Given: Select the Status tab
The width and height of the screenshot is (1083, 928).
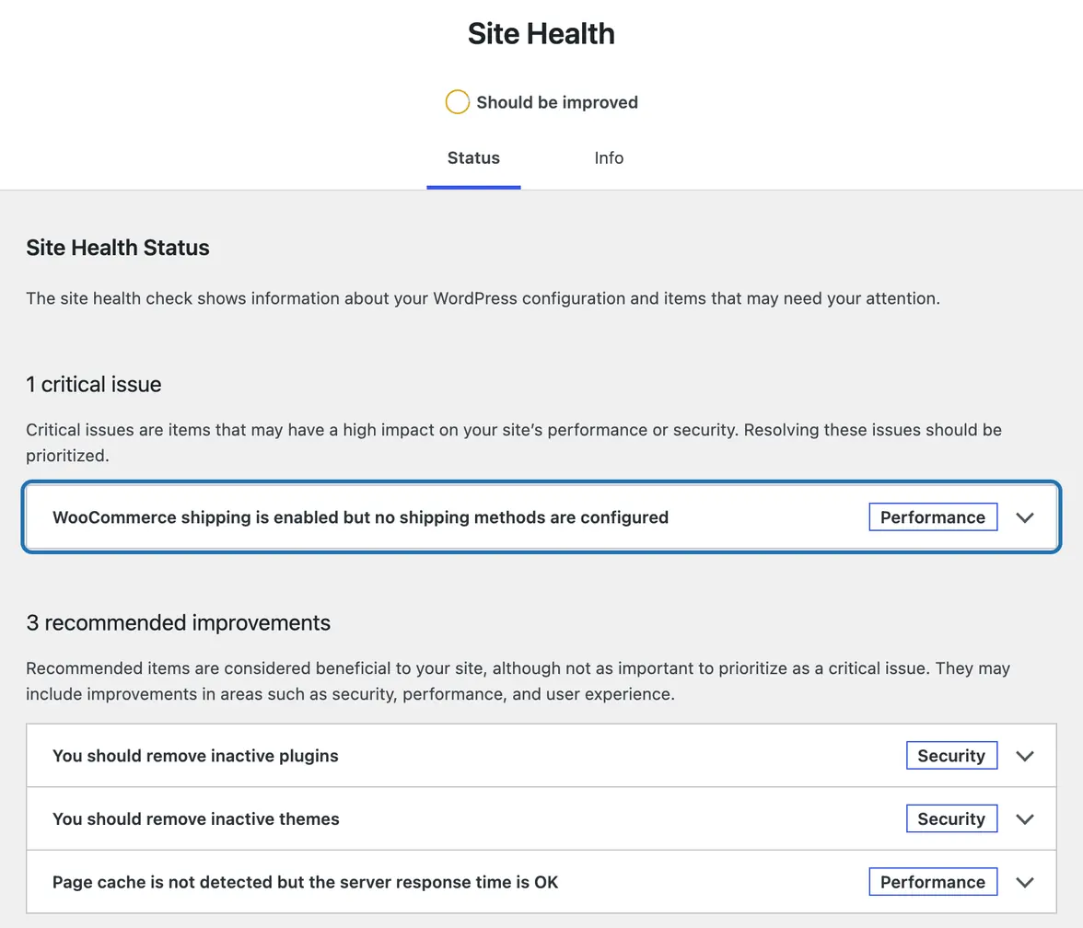Looking at the screenshot, I should pos(473,158).
